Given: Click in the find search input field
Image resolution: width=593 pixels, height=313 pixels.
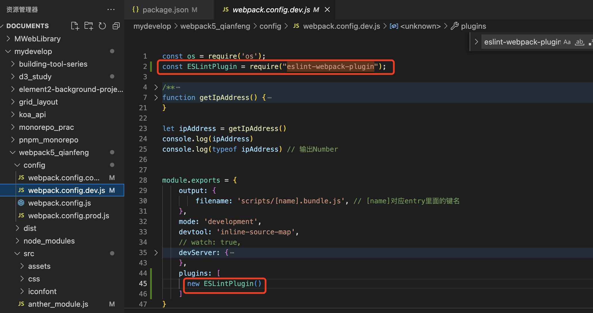Looking at the screenshot, I should click(x=522, y=42).
